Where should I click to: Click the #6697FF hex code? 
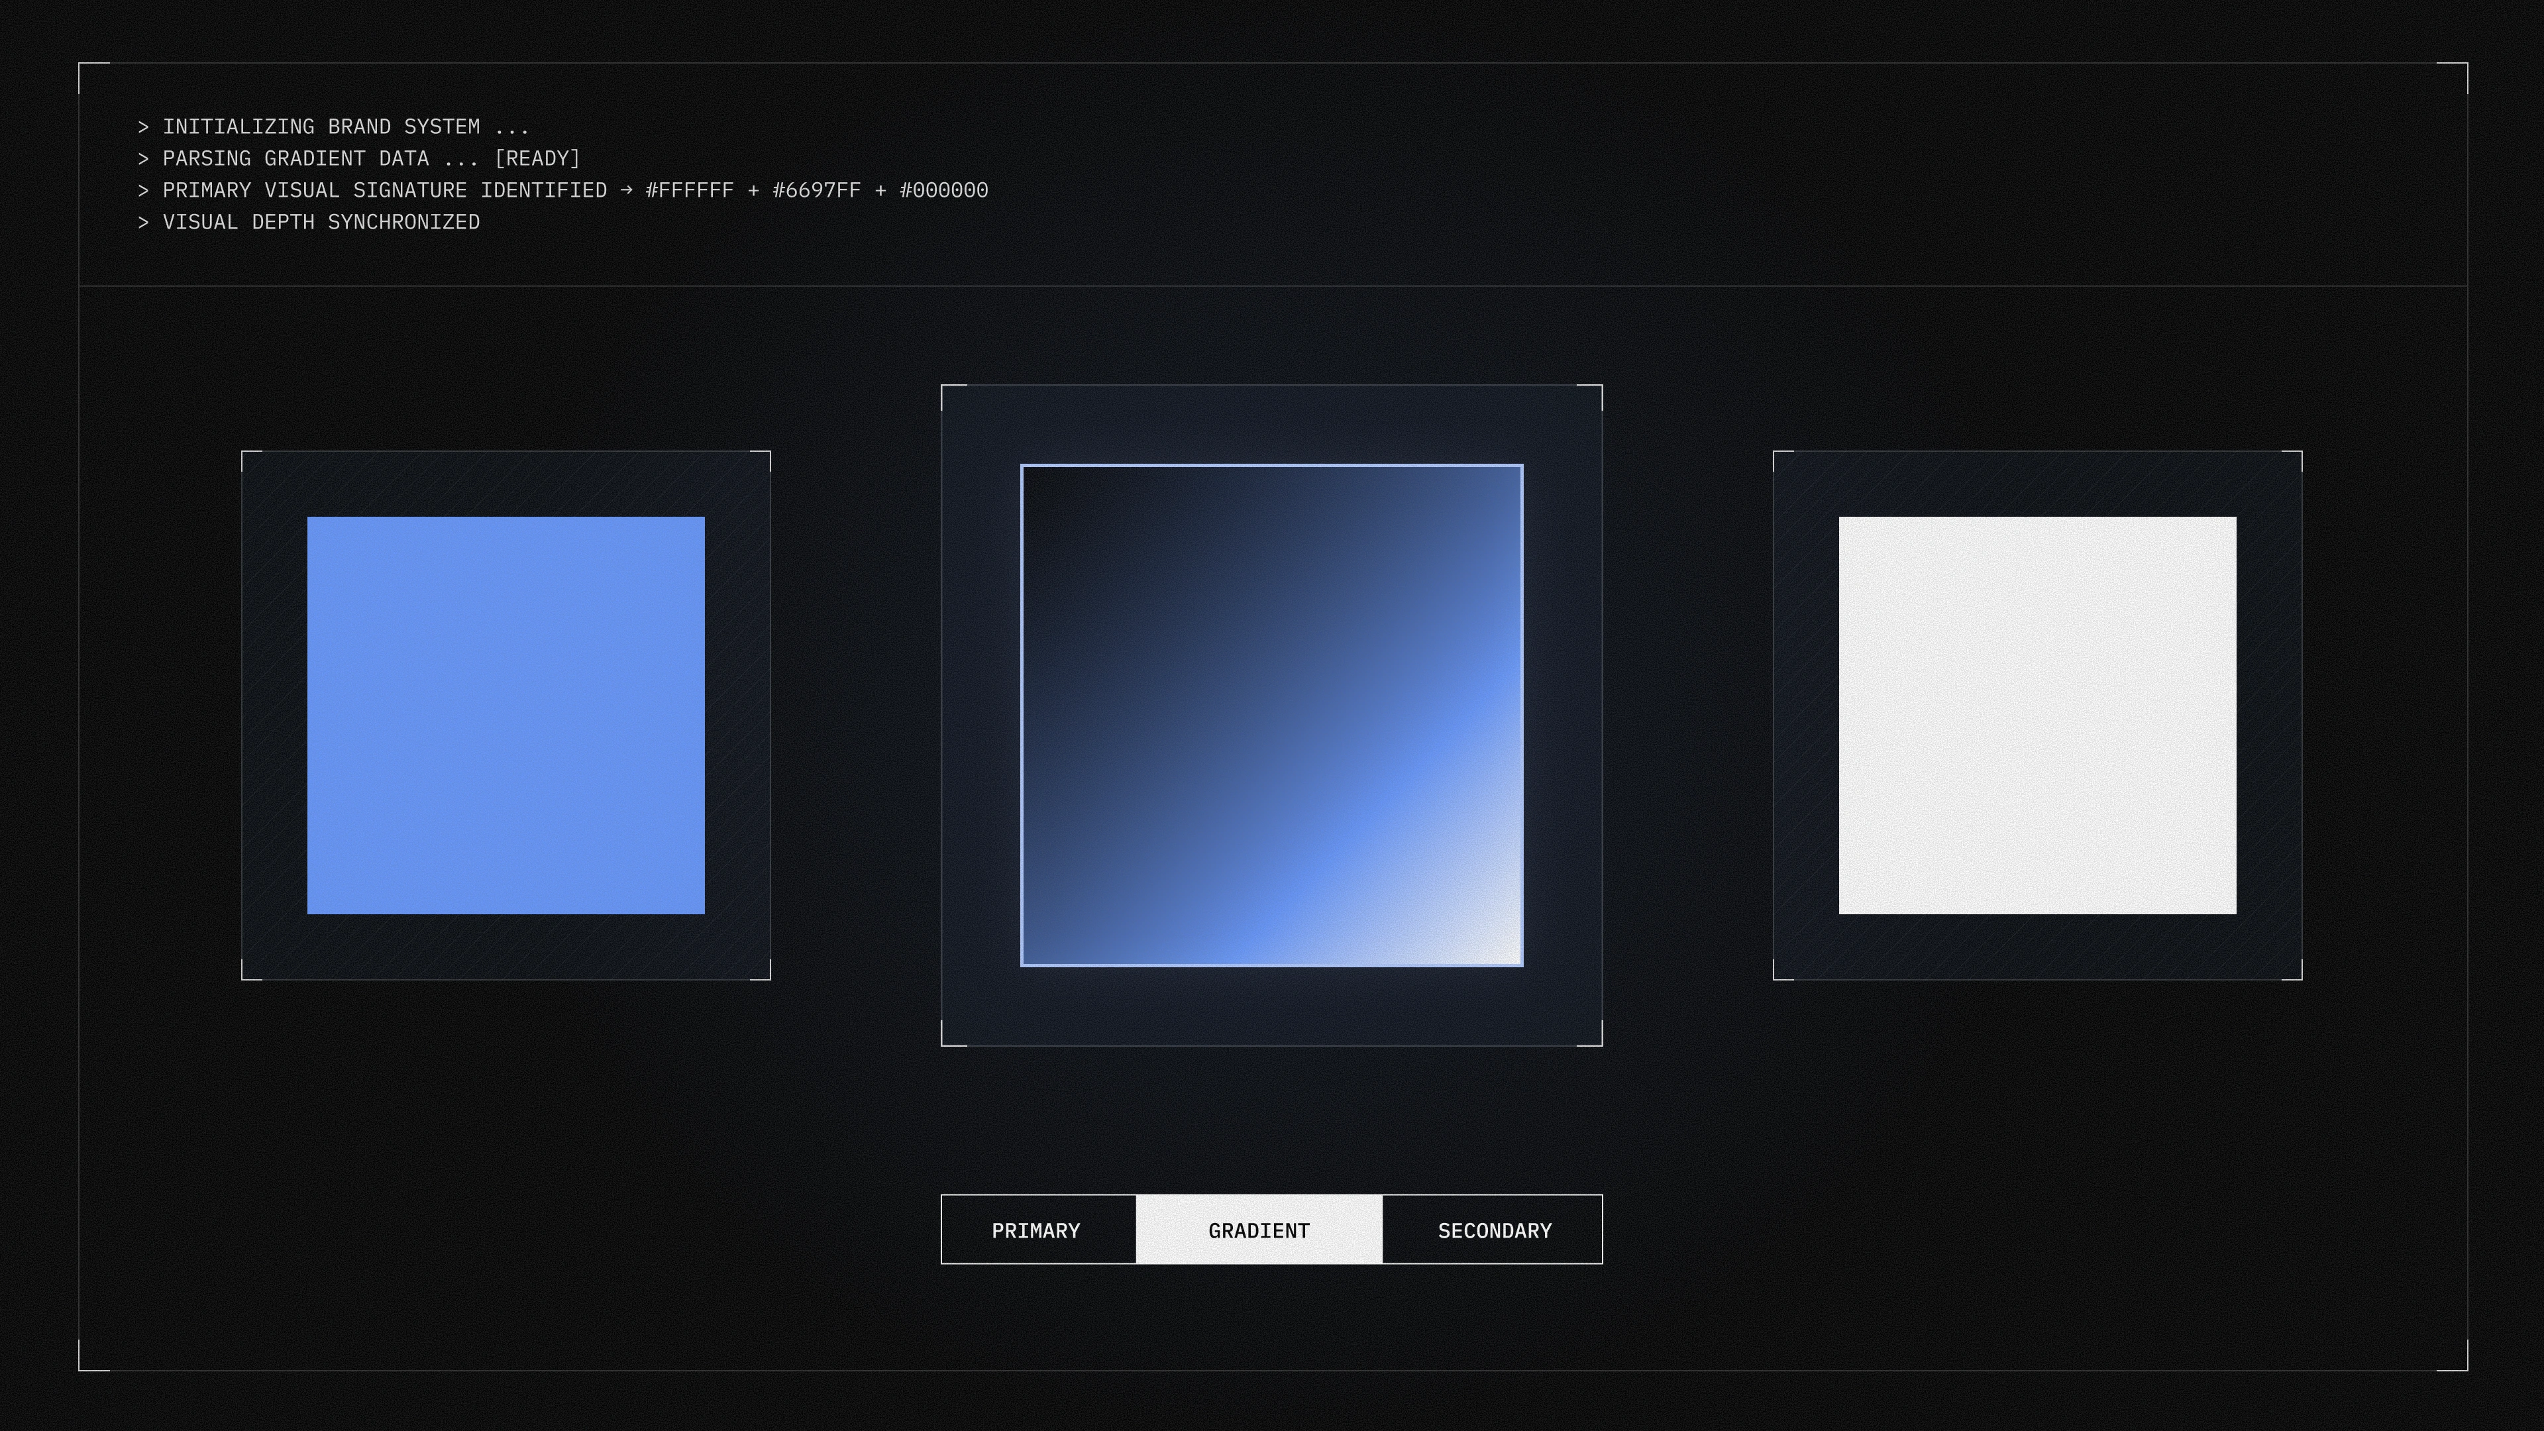pos(816,191)
